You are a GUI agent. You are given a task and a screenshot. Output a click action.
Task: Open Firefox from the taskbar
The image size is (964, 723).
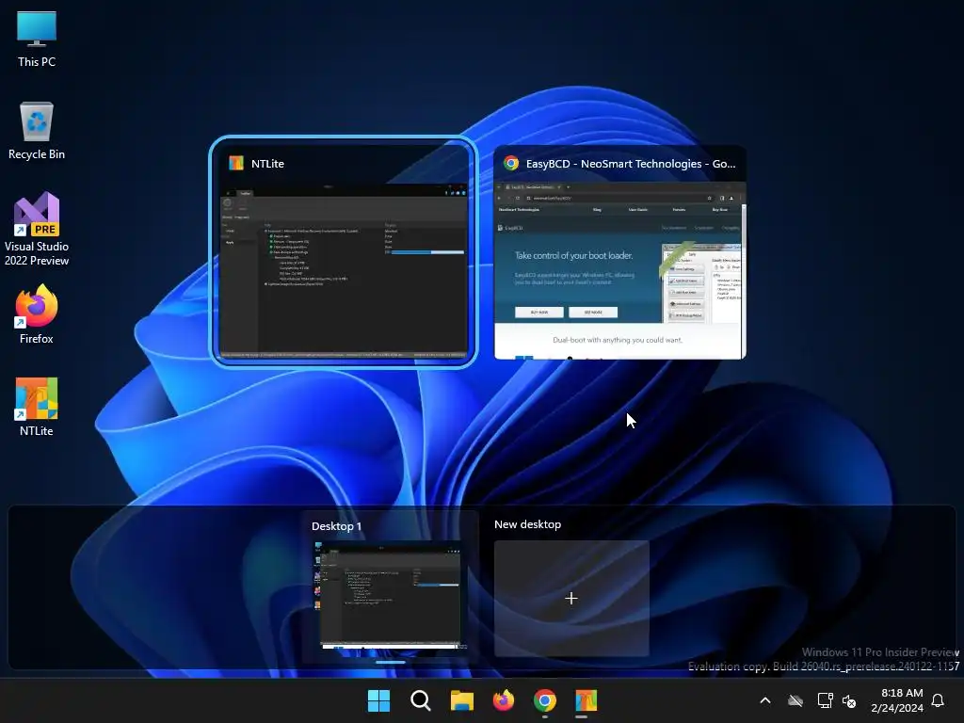click(x=504, y=700)
